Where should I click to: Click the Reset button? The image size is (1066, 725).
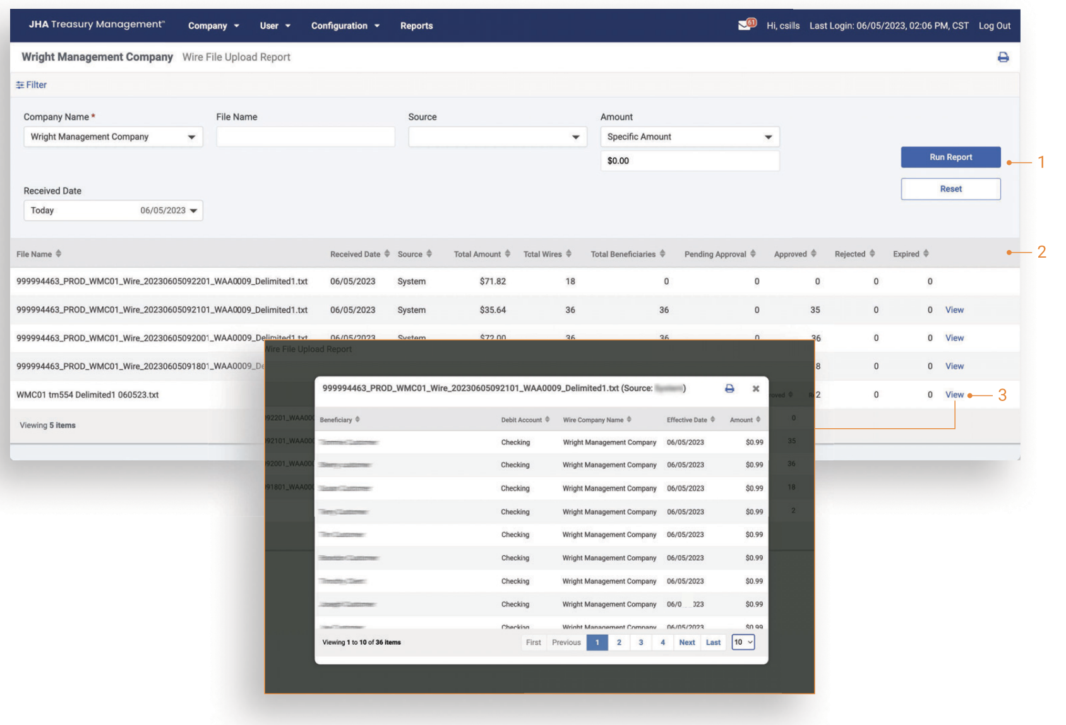point(950,189)
